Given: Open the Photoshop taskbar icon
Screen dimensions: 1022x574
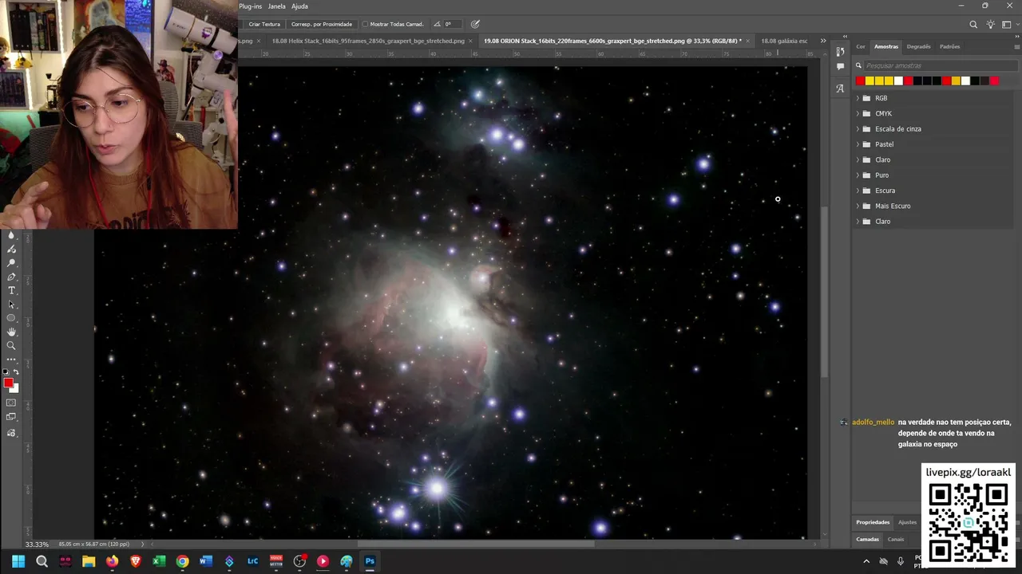Looking at the screenshot, I should (x=370, y=561).
